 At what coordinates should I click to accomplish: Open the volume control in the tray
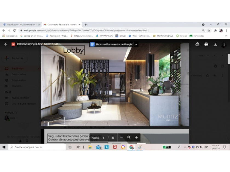(201, 147)
